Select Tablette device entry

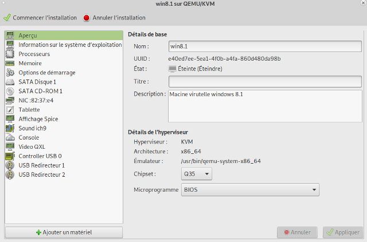coord(64,110)
